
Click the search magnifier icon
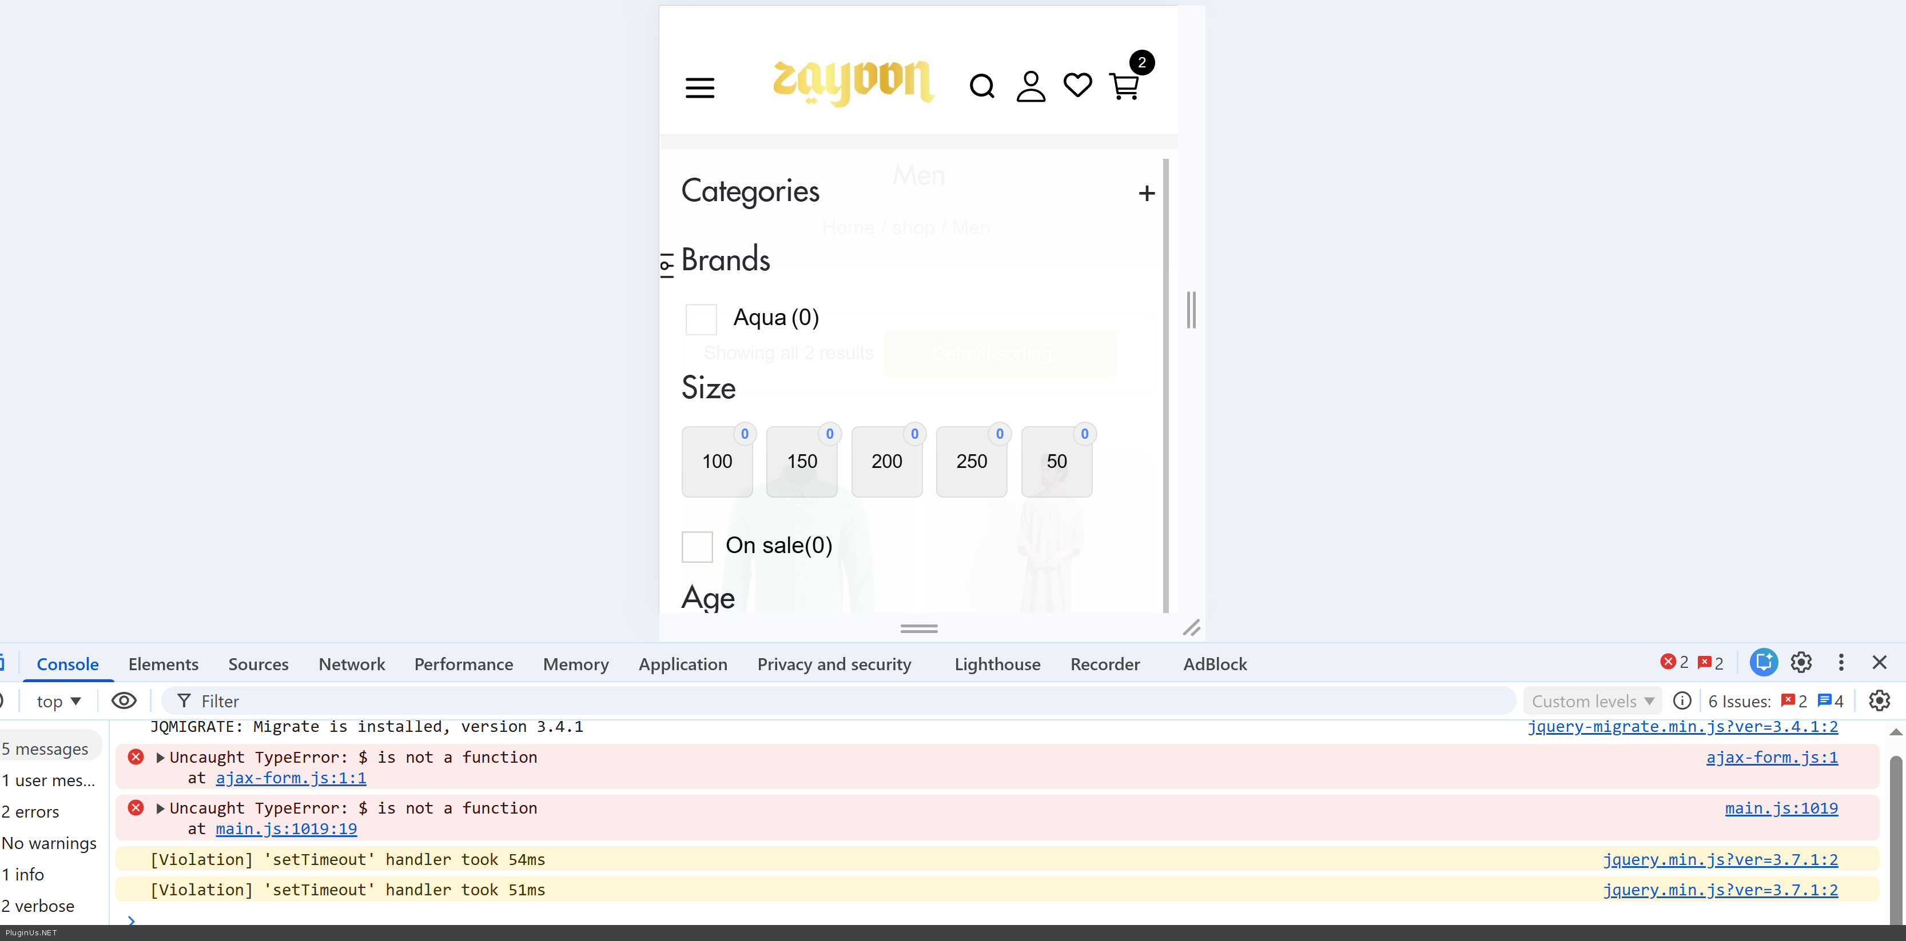[x=982, y=86]
